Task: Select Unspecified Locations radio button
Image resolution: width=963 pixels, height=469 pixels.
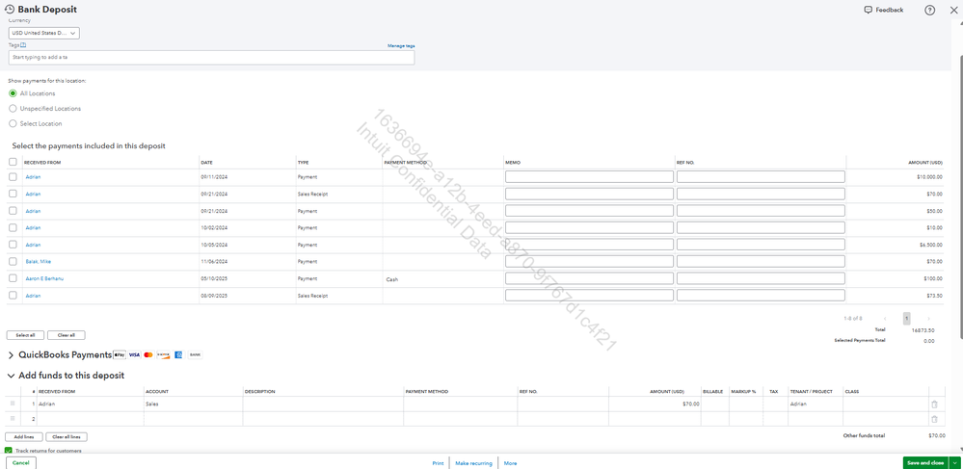Action: coord(13,108)
